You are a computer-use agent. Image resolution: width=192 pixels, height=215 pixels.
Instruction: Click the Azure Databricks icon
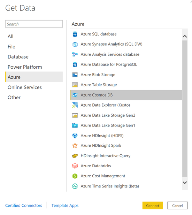pyautogui.click(x=75, y=166)
